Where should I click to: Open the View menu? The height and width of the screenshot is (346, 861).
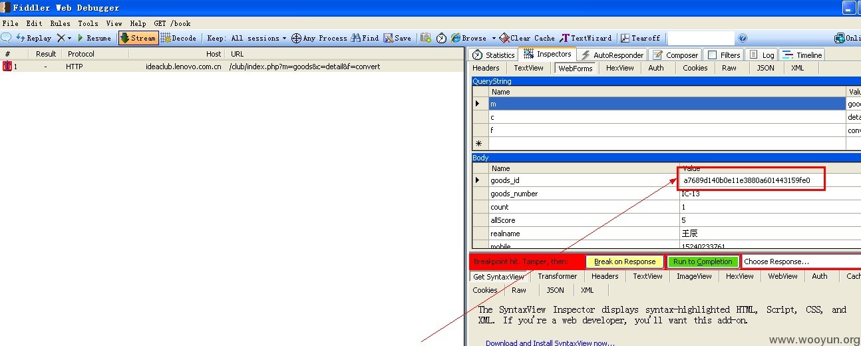tap(114, 23)
